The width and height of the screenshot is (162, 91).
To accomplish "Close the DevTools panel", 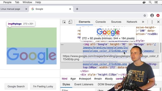I will point(158,22).
